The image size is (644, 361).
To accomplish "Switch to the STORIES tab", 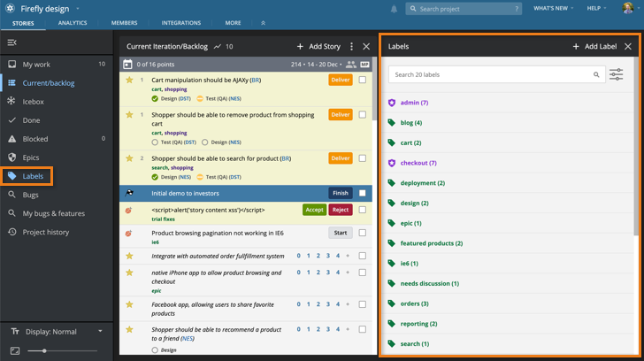I will pyautogui.click(x=23, y=23).
